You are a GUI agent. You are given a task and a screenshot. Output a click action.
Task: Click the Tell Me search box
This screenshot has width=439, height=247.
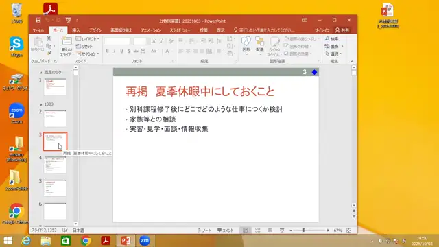[x=264, y=30]
